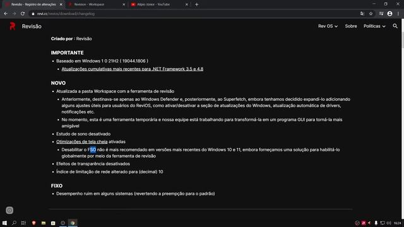This screenshot has height=227, width=404.
Task: Click the 'Índice de limitação de rede' bullet
Action: tap(109, 172)
